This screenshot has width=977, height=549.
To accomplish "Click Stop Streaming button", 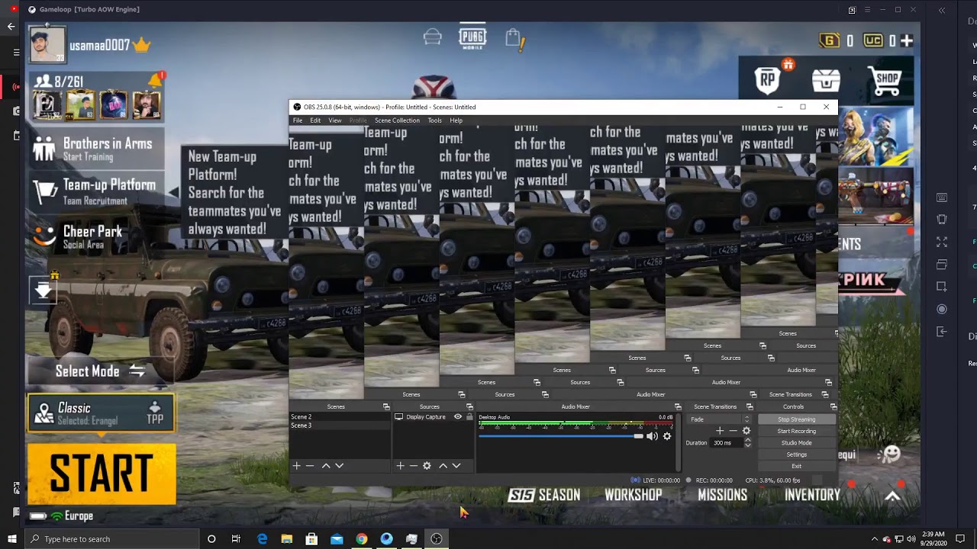I will point(796,419).
